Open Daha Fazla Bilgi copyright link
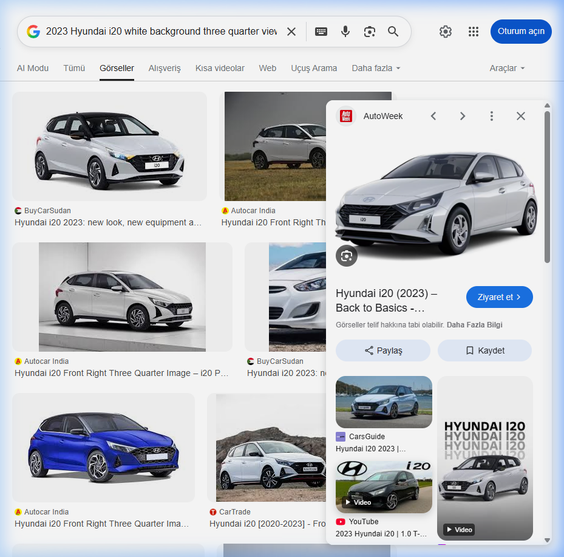Image resolution: width=564 pixels, height=557 pixels. 474,325
